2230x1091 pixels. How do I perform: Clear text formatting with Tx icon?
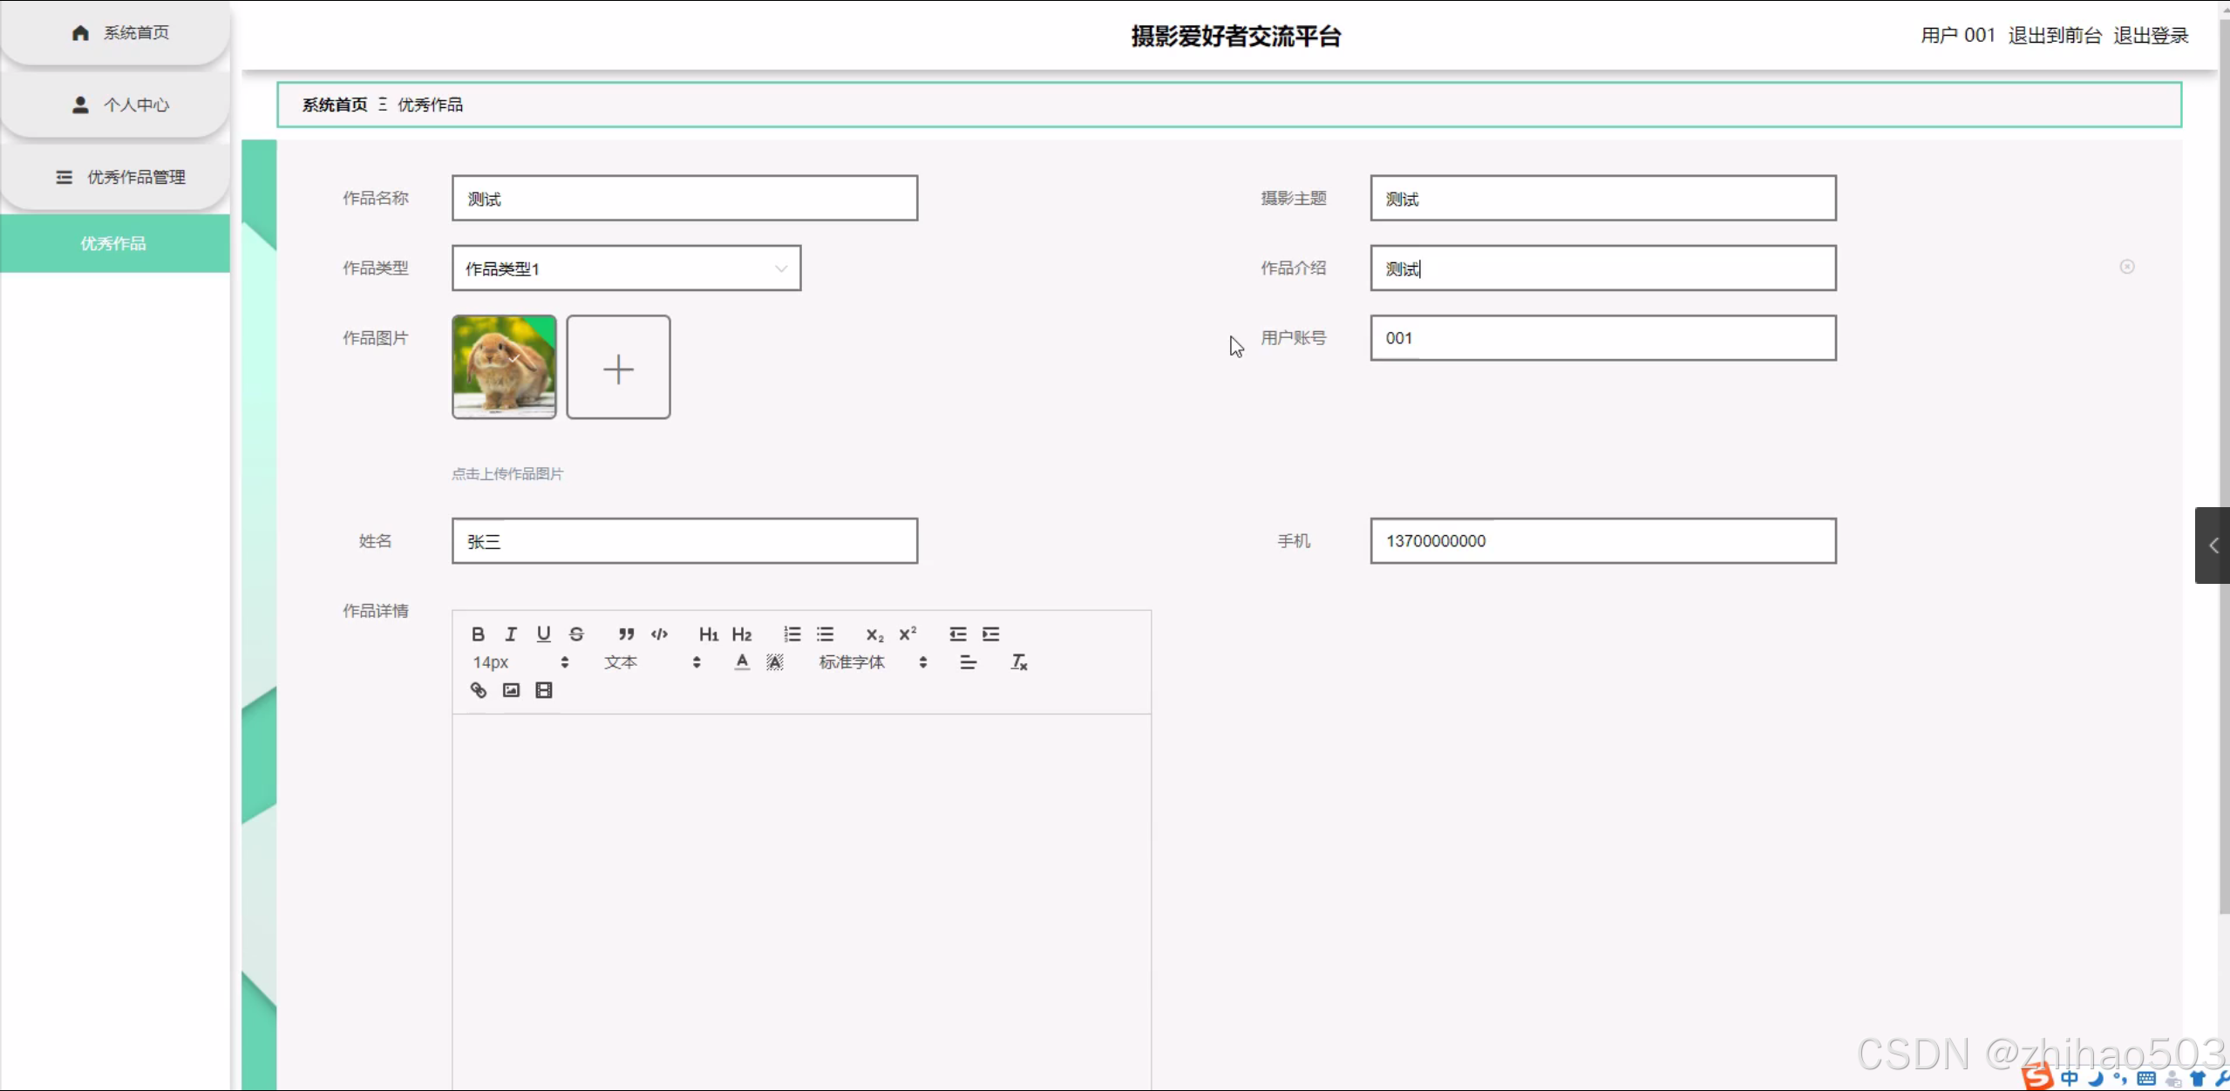coord(1018,662)
